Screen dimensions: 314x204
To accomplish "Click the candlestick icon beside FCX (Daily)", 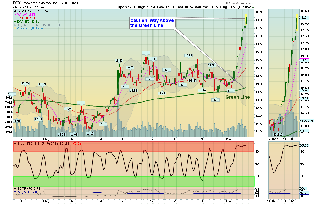I will (15, 11).
